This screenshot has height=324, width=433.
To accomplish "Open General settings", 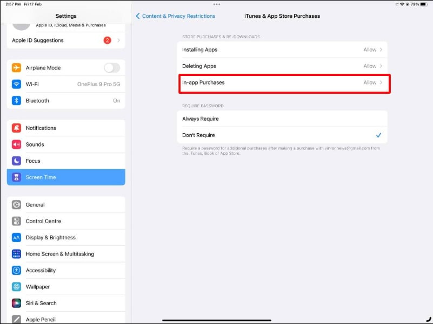I will [66, 205].
